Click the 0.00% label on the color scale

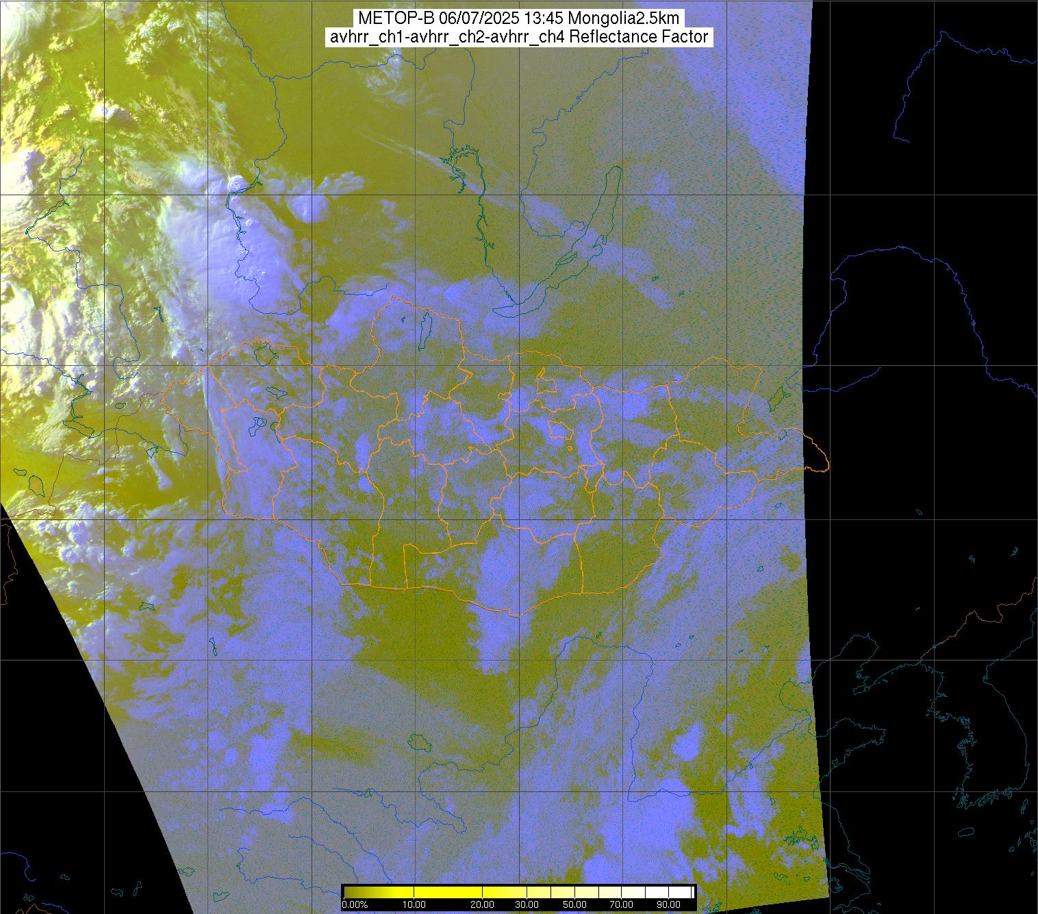355,905
